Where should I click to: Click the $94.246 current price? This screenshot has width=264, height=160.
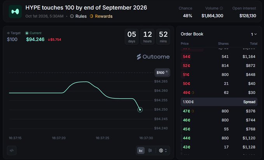[35, 40]
